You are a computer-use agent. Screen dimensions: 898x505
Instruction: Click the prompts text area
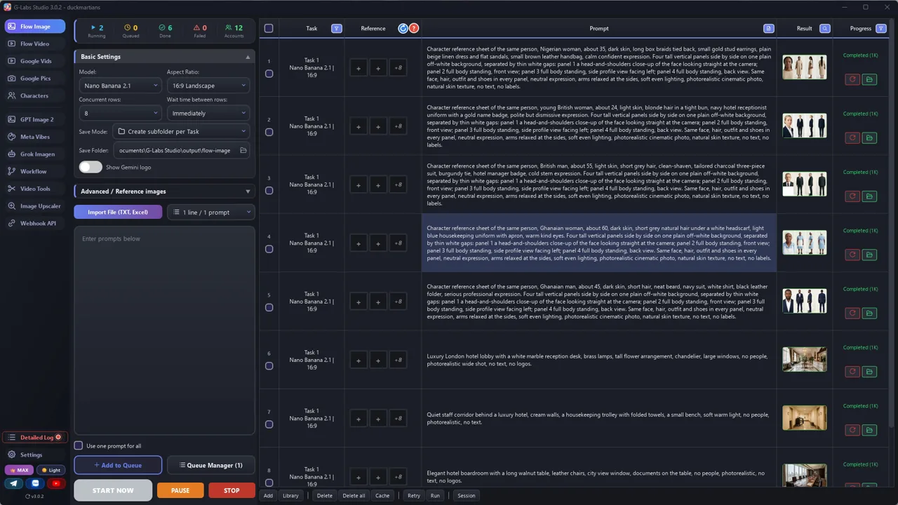click(x=164, y=330)
